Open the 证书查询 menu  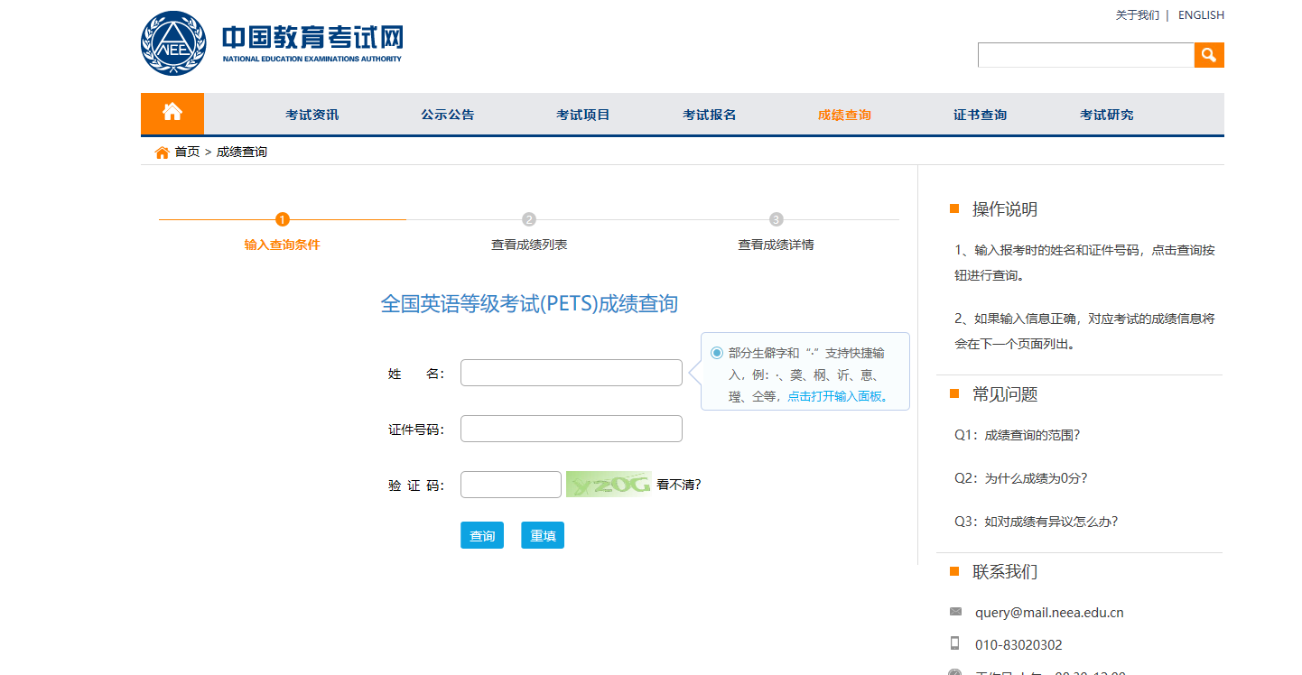click(981, 115)
